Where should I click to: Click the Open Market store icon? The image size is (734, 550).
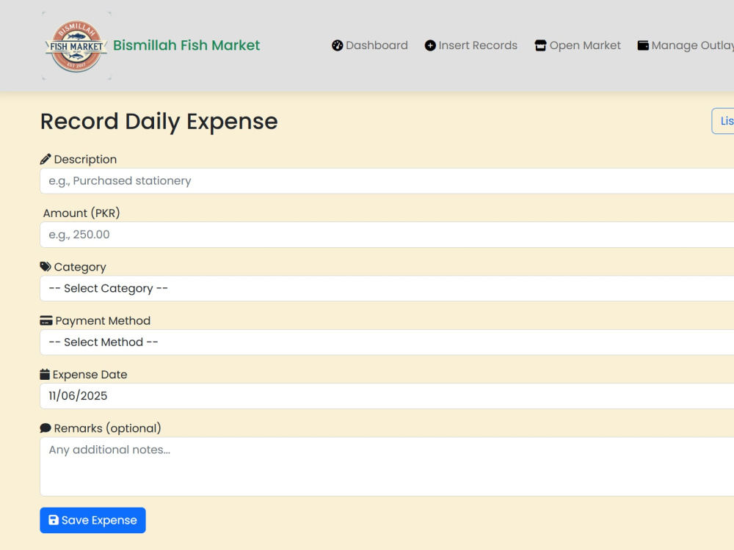(540, 45)
